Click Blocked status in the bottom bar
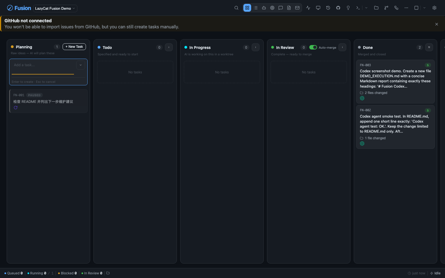 click(x=67, y=273)
